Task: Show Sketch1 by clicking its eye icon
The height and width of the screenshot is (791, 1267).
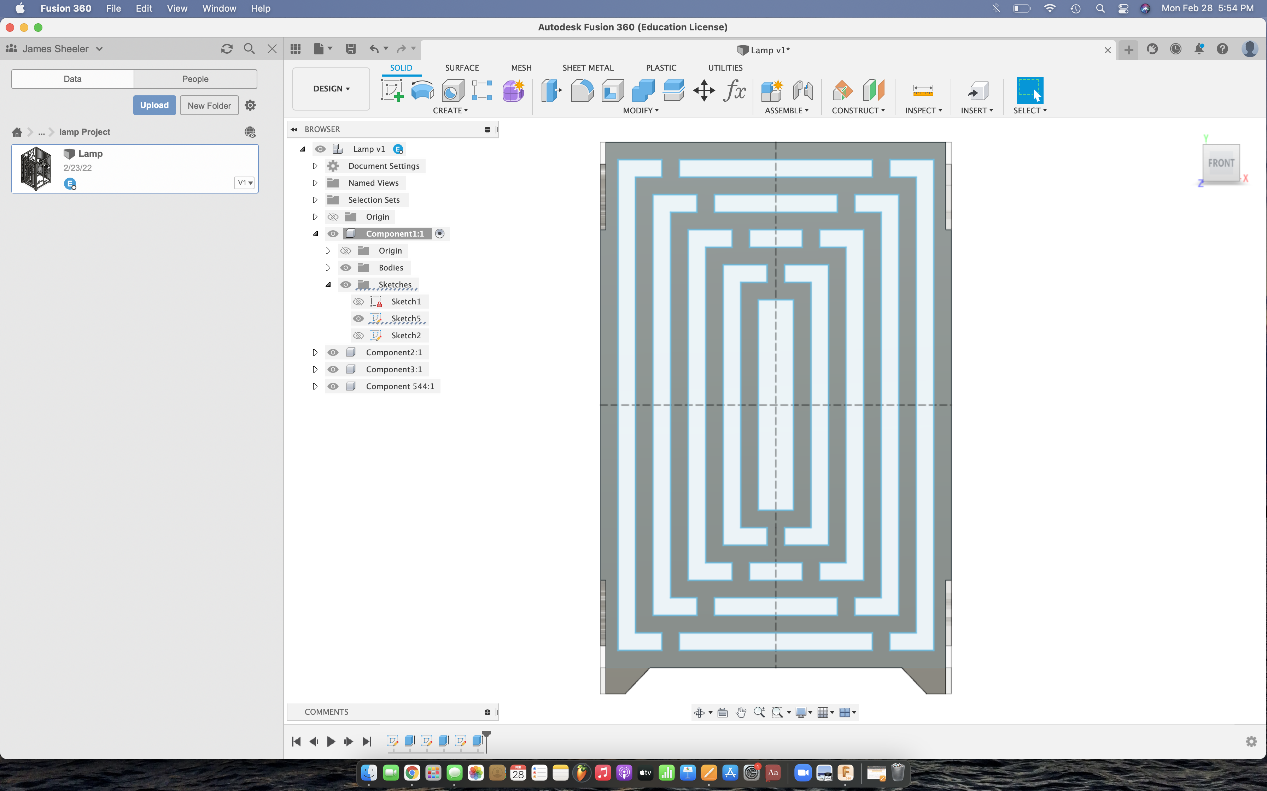Action: [x=359, y=301]
